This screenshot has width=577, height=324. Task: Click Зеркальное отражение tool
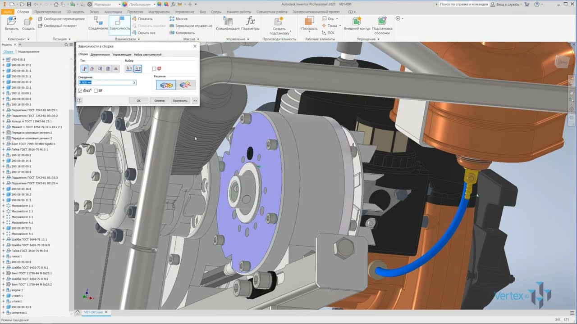191,26
